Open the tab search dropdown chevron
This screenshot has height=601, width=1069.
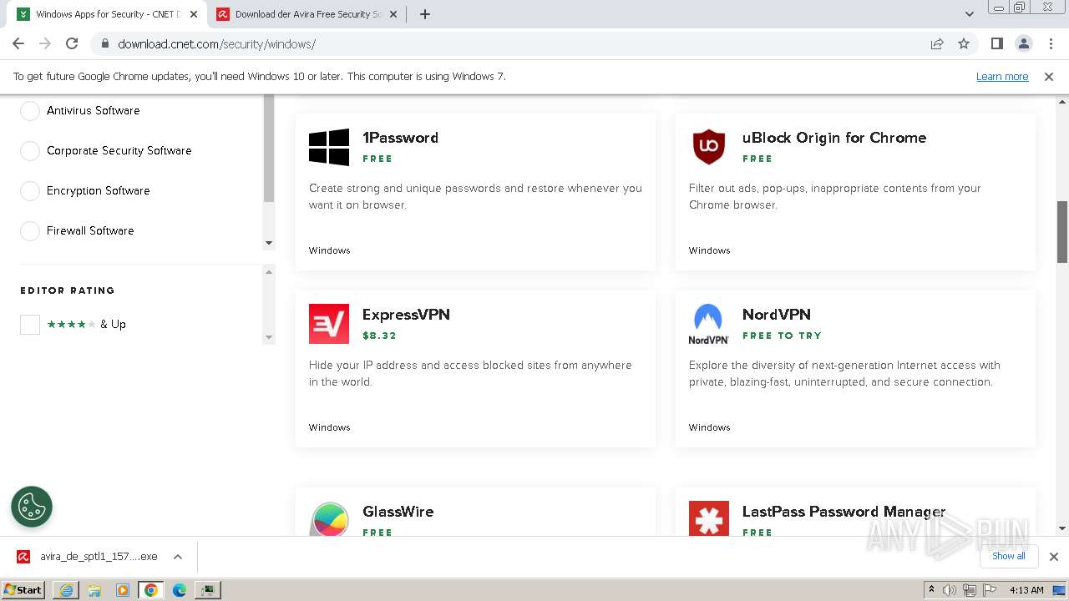969,14
